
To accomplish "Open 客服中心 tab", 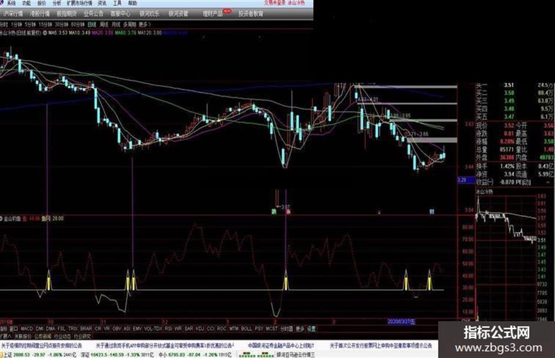I will pyautogui.click(x=120, y=14).
